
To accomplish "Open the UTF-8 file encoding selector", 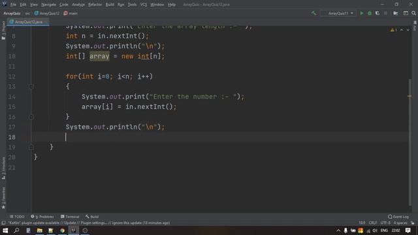I will coord(385,223).
